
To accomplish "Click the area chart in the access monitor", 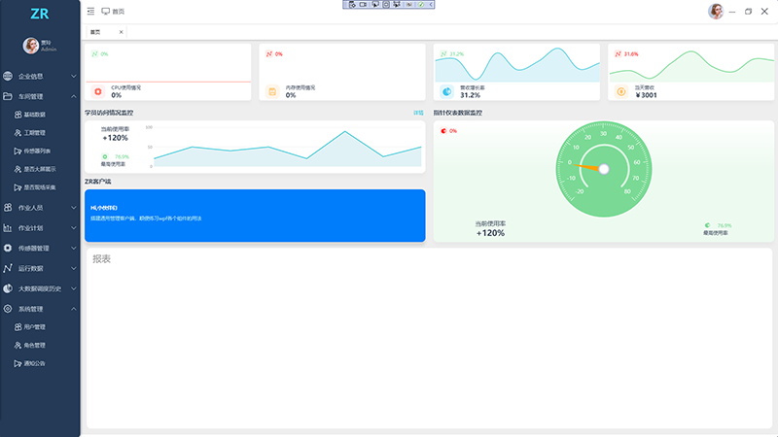I will (x=287, y=148).
